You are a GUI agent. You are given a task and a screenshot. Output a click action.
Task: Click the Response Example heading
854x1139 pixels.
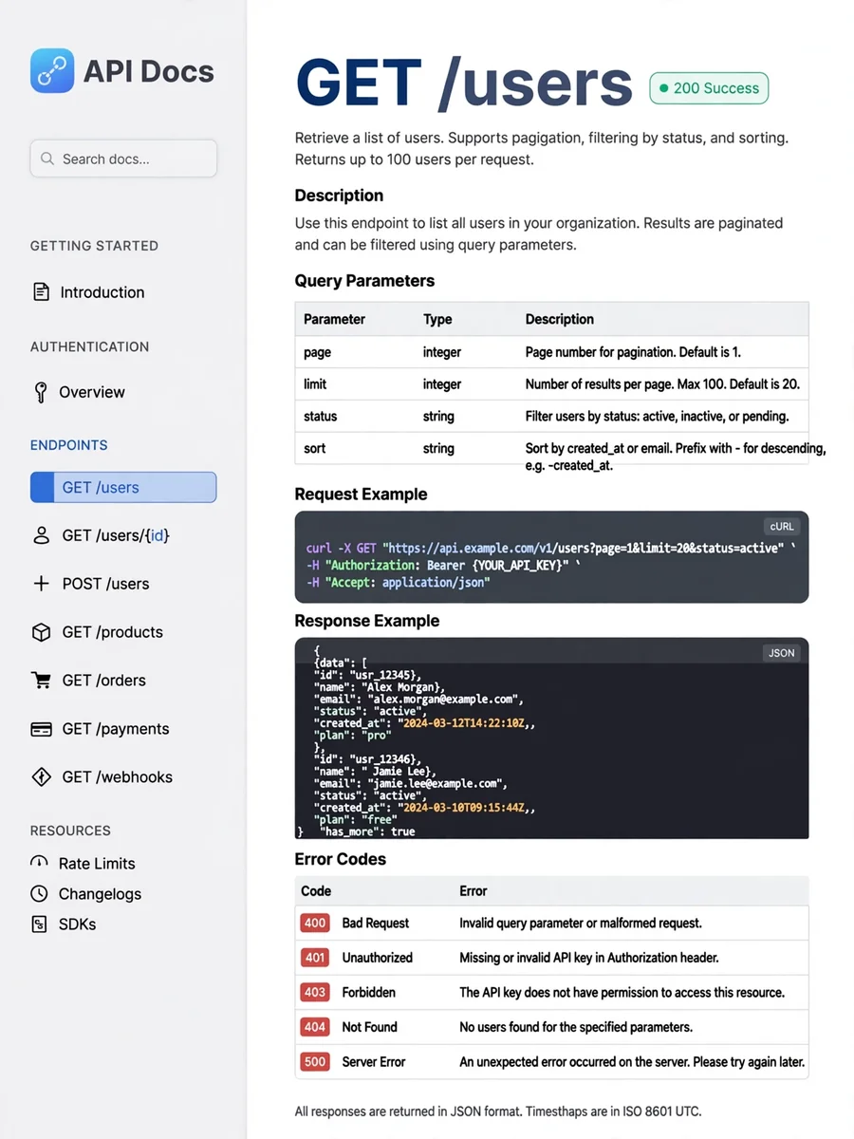click(367, 621)
